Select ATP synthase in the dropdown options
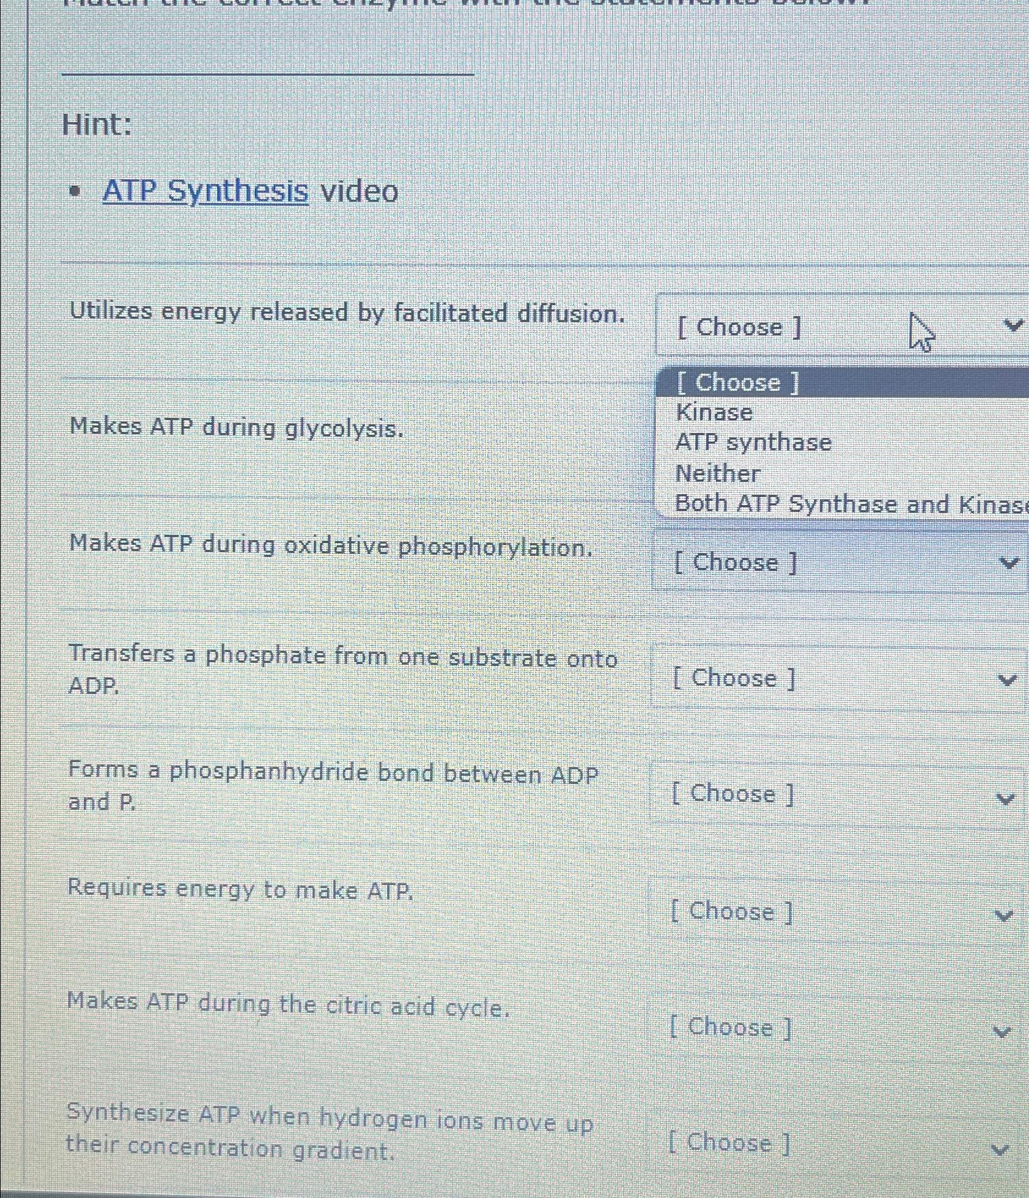 click(x=754, y=442)
